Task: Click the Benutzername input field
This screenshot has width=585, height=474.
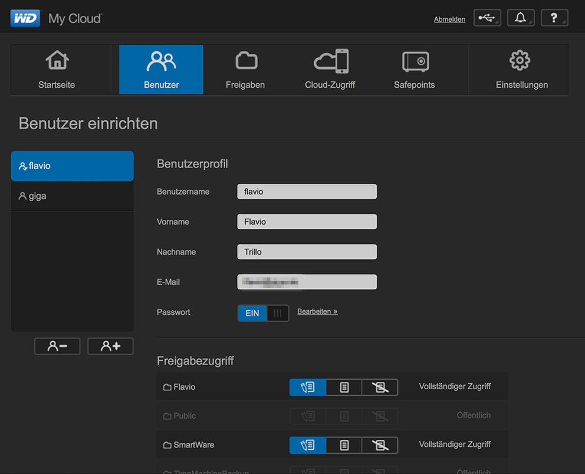Action: 307,192
